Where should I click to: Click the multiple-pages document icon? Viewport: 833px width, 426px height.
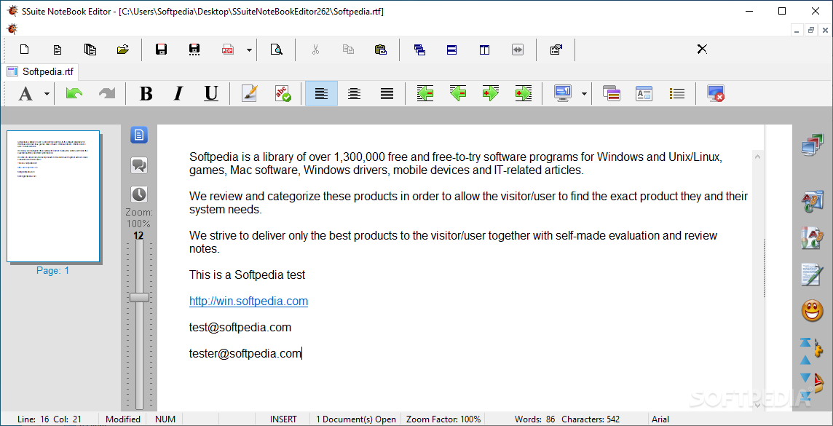click(90, 50)
